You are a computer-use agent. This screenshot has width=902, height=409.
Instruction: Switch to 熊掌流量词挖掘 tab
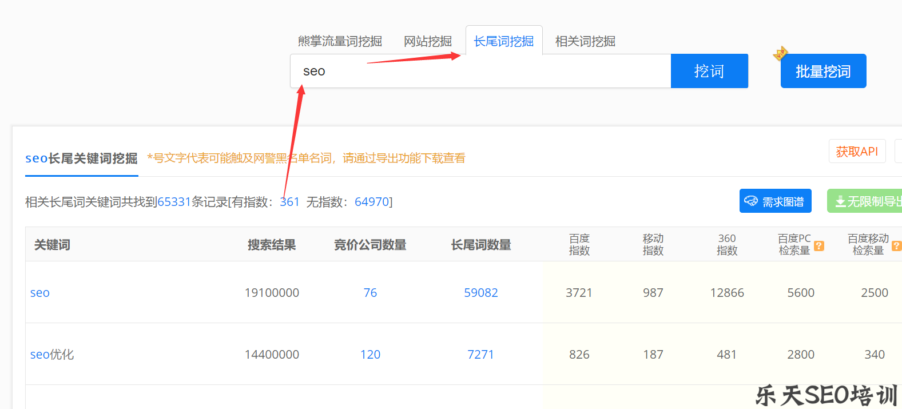click(x=340, y=41)
